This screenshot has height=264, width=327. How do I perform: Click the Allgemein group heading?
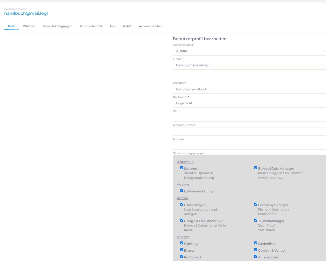[185, 162]
